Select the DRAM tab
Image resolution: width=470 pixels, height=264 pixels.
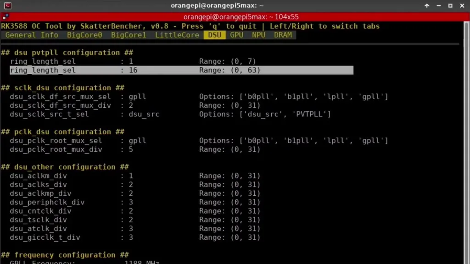click(283, 35)
